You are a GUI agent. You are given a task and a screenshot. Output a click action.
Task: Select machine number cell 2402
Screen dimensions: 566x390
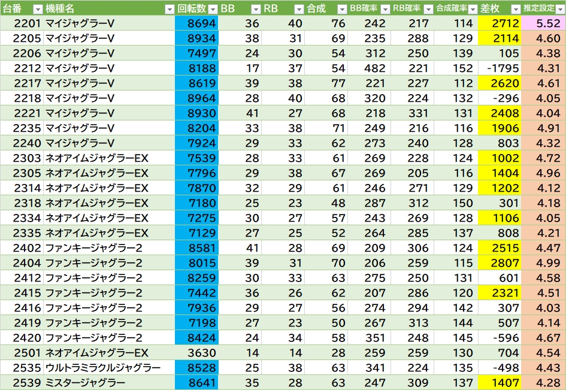pyautogui.click(x=22, y=248)
